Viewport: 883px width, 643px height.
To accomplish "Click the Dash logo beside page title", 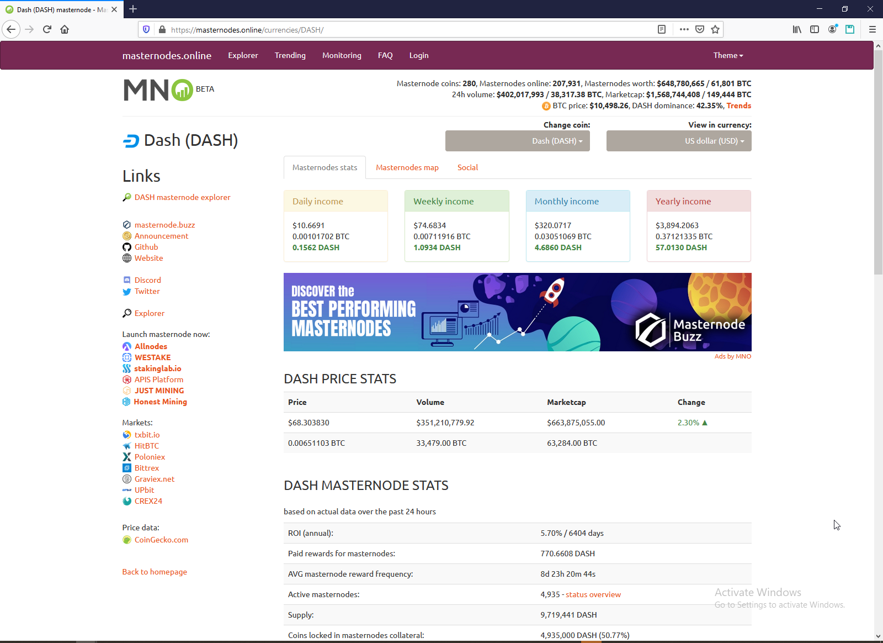I will (x=131, y=141).
